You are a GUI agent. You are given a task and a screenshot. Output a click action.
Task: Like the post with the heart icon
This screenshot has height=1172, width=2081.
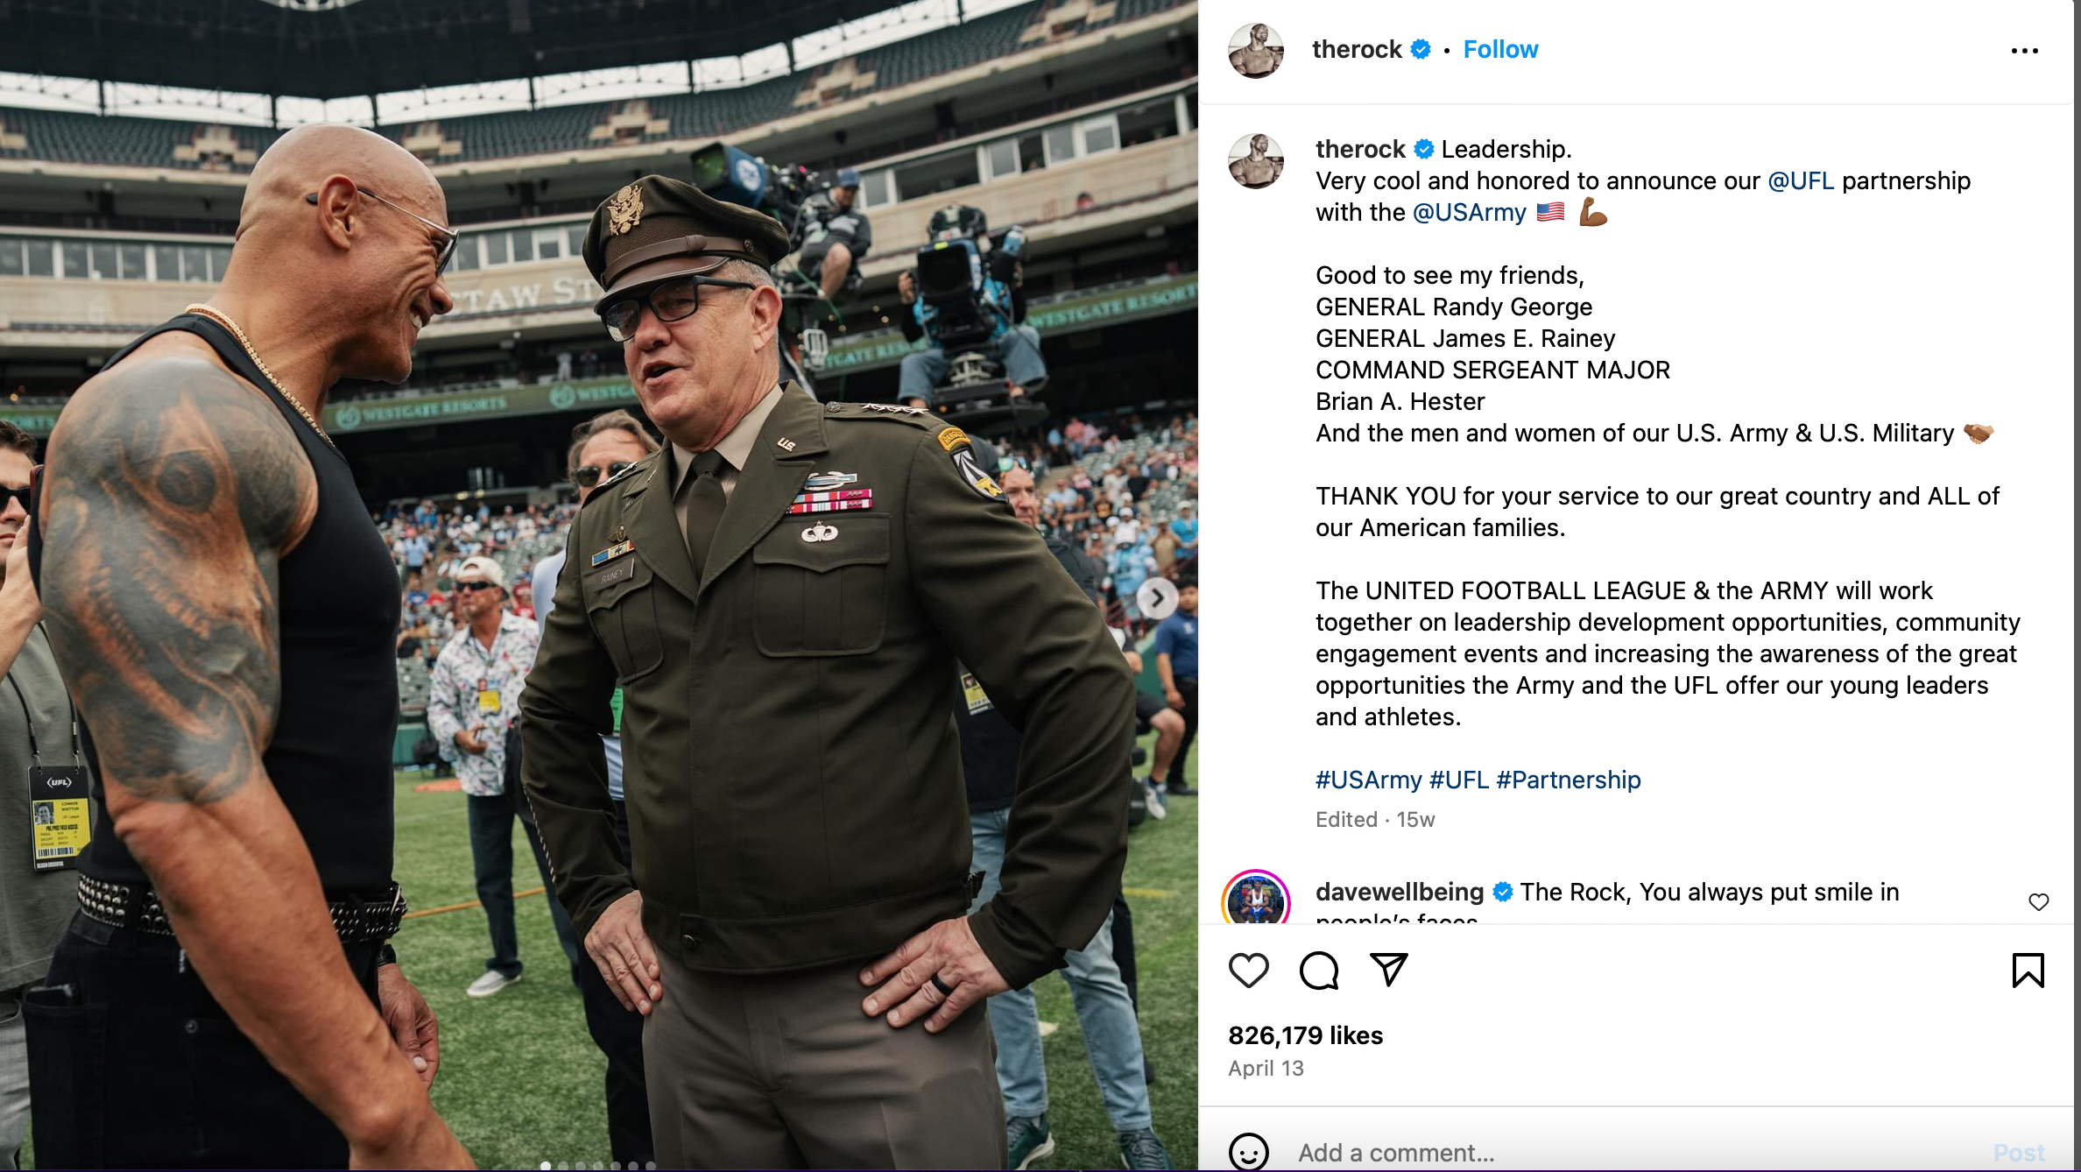(x=1248, y=971)
